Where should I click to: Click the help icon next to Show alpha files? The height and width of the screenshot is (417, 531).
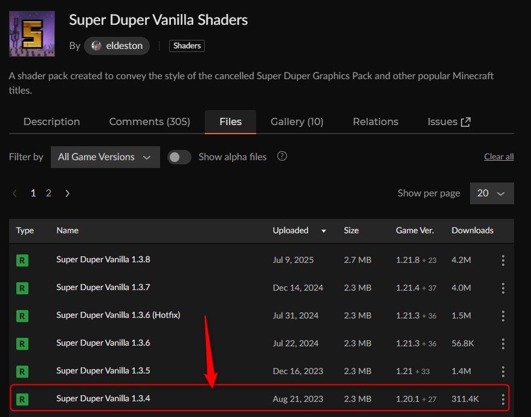point(282,156)
